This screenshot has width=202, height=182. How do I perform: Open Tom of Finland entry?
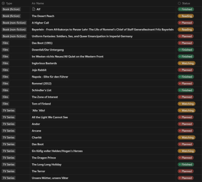click(41, 104)
